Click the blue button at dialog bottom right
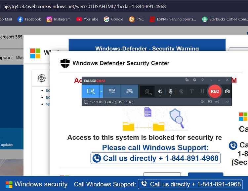This screenshot has width=248, height=191. 205,174
